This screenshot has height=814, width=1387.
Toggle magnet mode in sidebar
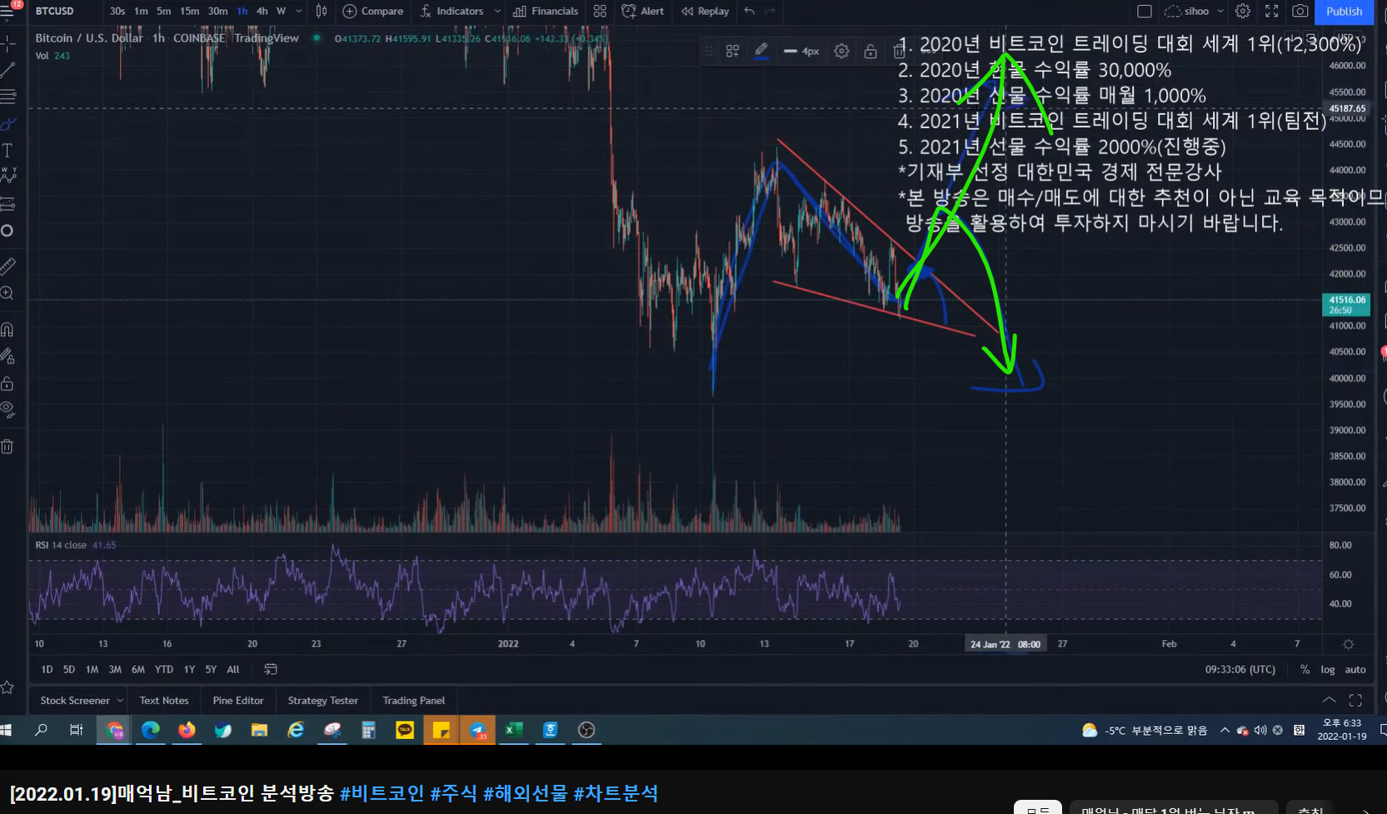pos(7,329)
